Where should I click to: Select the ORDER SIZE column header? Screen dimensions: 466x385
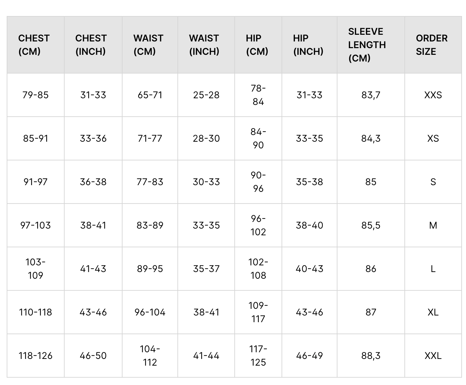(432, 45)
